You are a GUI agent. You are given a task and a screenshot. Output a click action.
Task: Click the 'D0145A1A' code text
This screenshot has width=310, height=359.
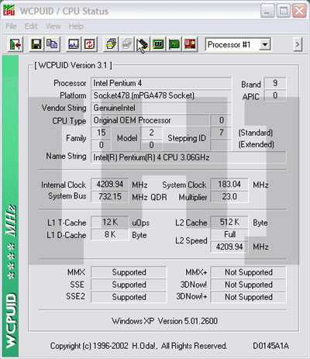[x=270, y=346]
